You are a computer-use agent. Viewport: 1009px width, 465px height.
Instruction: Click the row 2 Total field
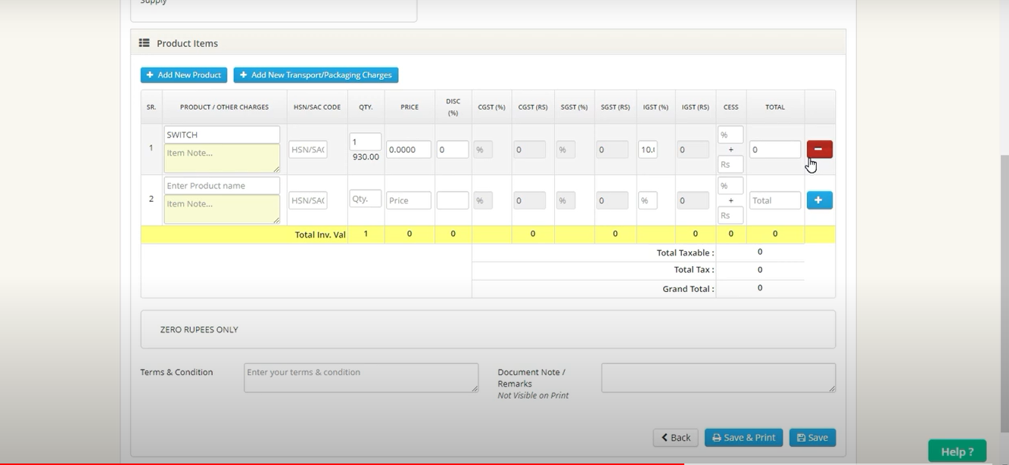(774, 200)
